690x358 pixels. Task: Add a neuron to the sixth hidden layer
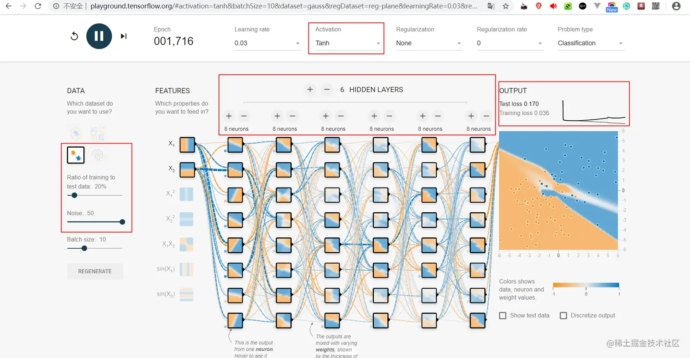pos(471,116)
